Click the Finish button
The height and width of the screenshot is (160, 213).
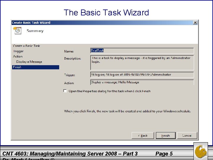[166, 135]
